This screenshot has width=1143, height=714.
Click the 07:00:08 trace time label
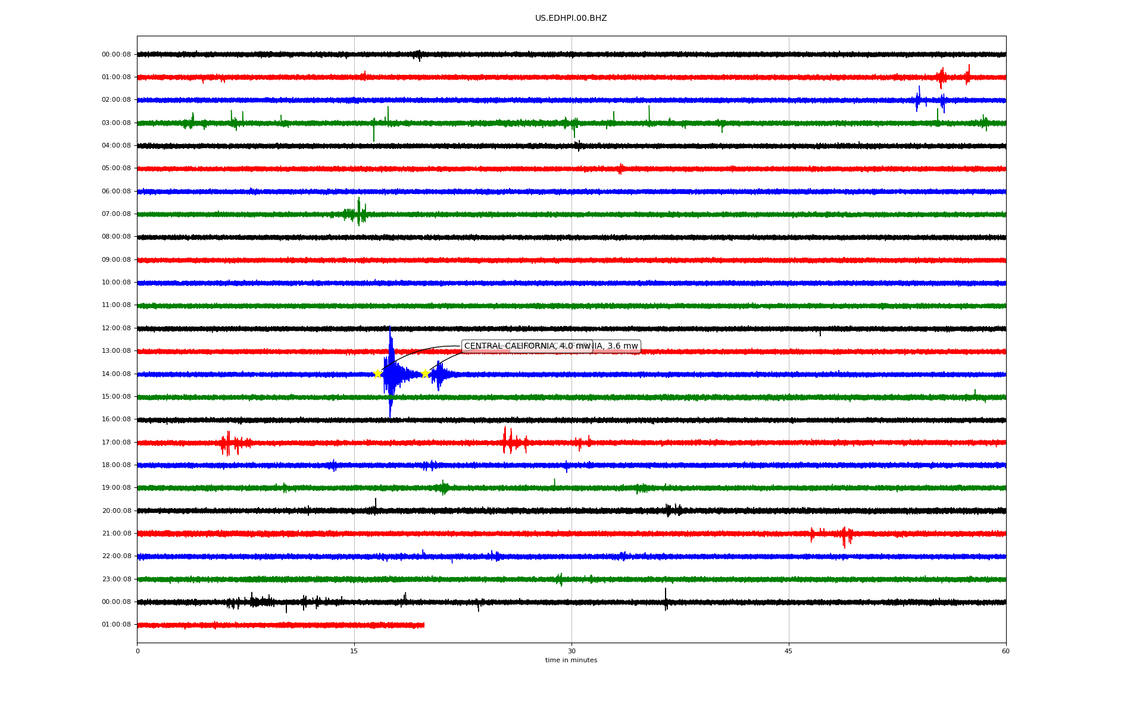pos(116,214)
